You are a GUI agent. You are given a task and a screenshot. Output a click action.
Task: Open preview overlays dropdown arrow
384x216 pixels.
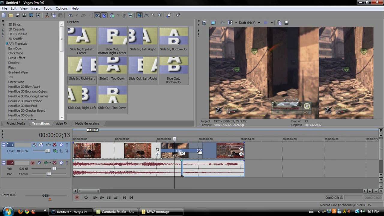(x=272, y=22)
